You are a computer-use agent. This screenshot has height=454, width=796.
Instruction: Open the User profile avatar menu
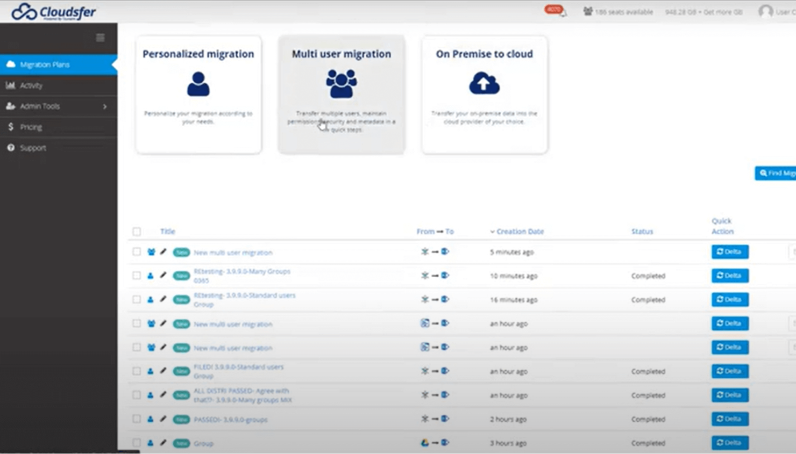[765, 11]
